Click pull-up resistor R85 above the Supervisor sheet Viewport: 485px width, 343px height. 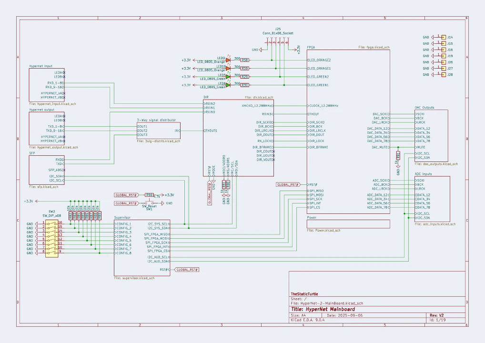[83, 215]
